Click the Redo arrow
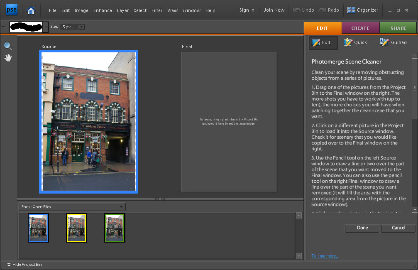418x270 pixels. point(329,10)
